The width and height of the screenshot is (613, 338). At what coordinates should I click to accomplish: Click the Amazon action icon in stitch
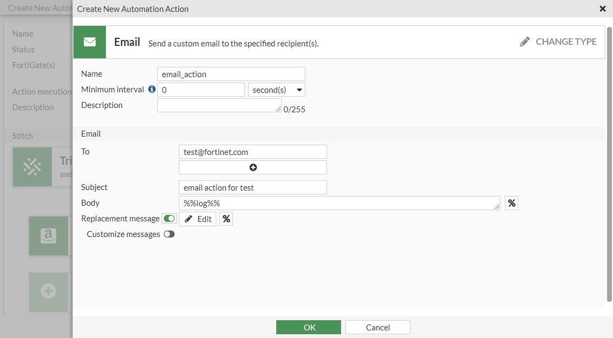pos(49,236)
